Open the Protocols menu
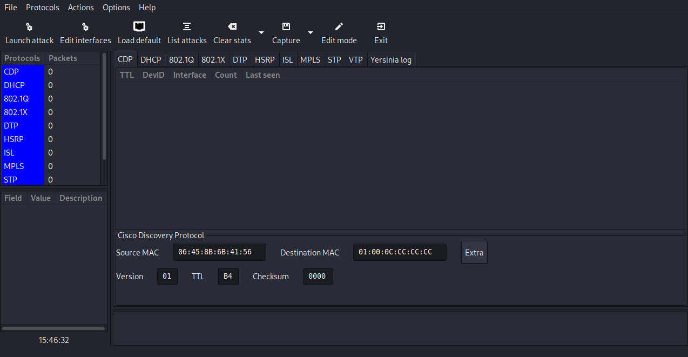The height and width of the screenshot is (357, 688). click(x=43, y=8)
